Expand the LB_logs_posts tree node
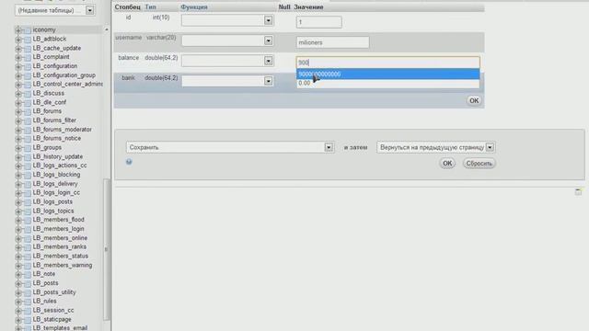Image resolution: width=589 pixels, height=331 pixels. point(18,202)
